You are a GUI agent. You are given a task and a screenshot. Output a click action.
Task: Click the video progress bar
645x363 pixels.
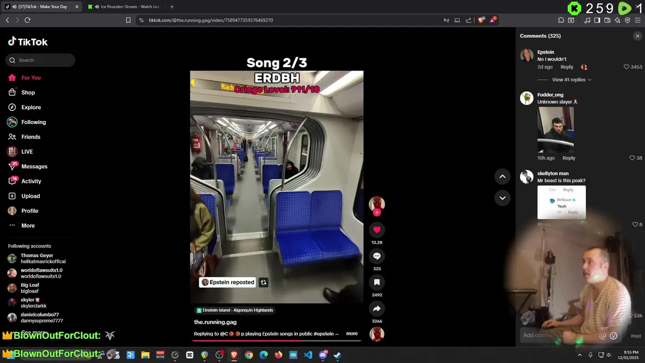point(277,340)
